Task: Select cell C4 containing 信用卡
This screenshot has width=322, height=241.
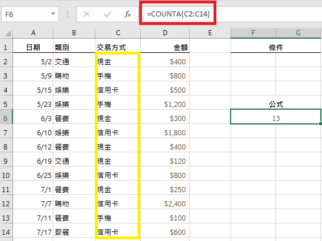Action: click(x=118, y=90)
